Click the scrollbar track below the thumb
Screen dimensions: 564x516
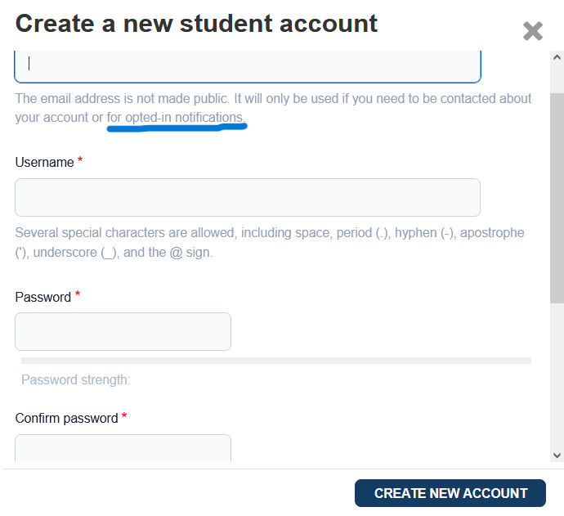click(557, 376)
